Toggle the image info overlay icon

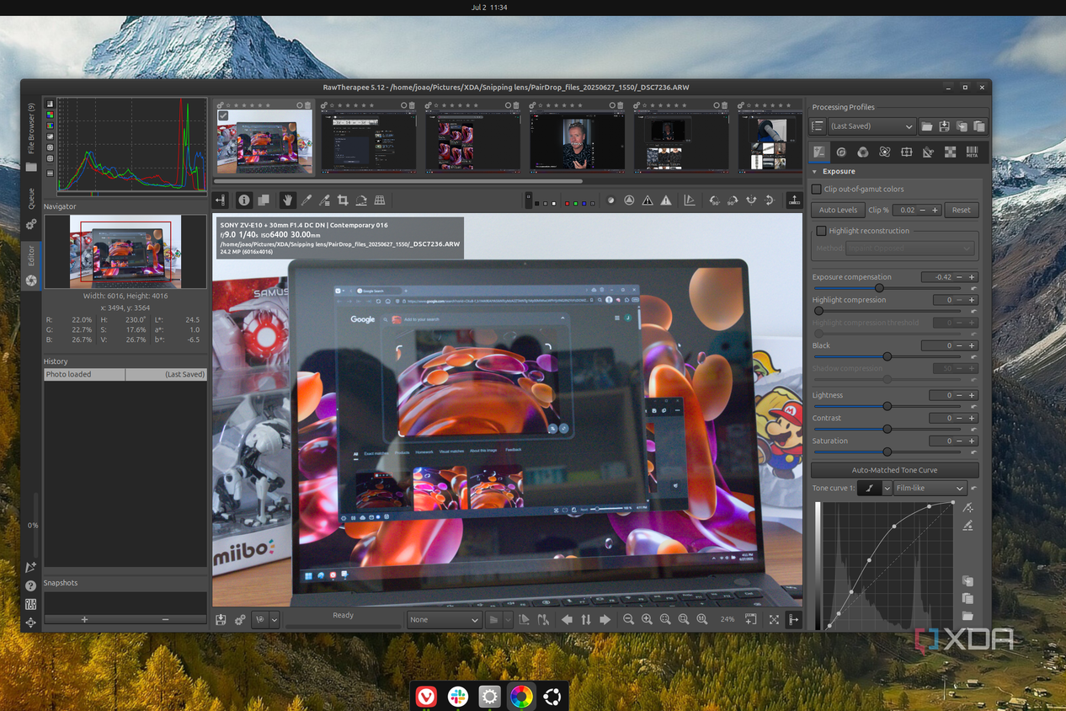click(x=244, y=200)
